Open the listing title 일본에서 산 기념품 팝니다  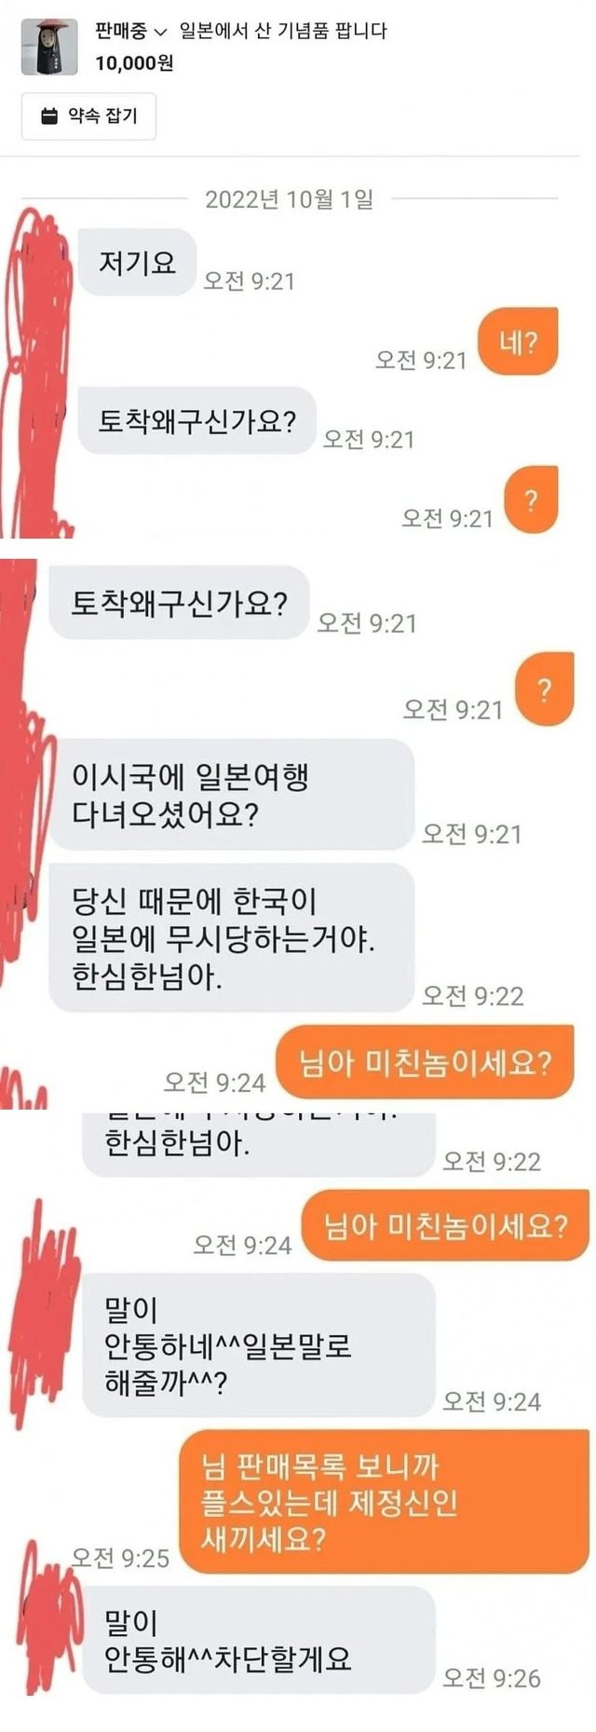(x=282, y=31)
